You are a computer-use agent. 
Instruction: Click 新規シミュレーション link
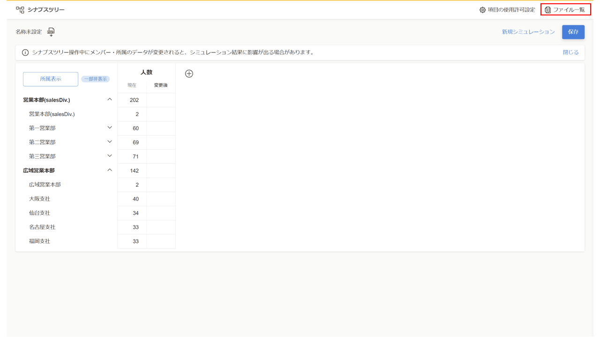tap(528, 32)
